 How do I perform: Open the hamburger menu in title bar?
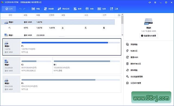click(x=155, y=2)
